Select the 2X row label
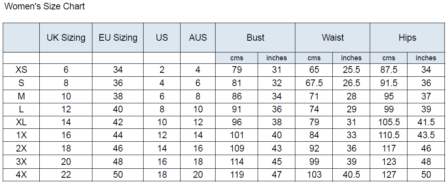This screenshot has height=184, width=448. coord(21,148)
